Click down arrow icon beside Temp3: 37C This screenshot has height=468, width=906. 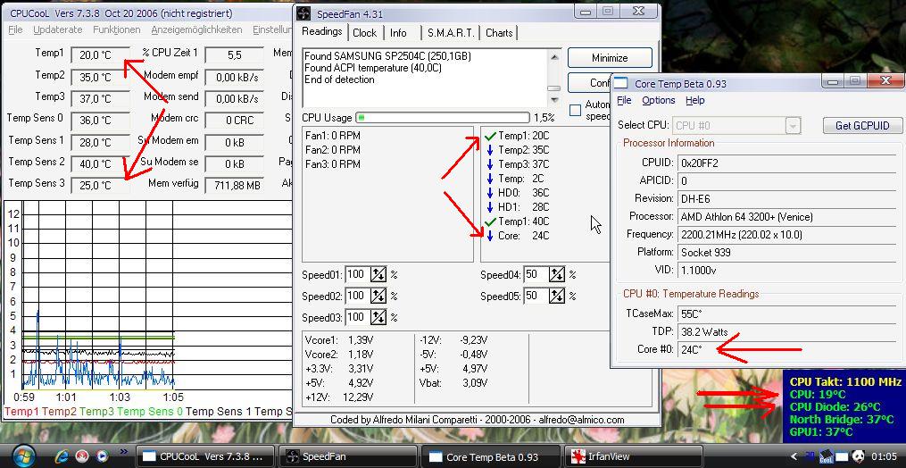[x=489, y=164]
